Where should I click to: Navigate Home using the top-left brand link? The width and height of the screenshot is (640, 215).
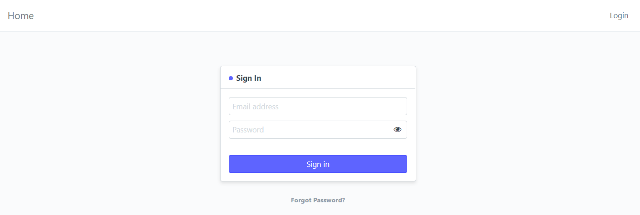21,15
